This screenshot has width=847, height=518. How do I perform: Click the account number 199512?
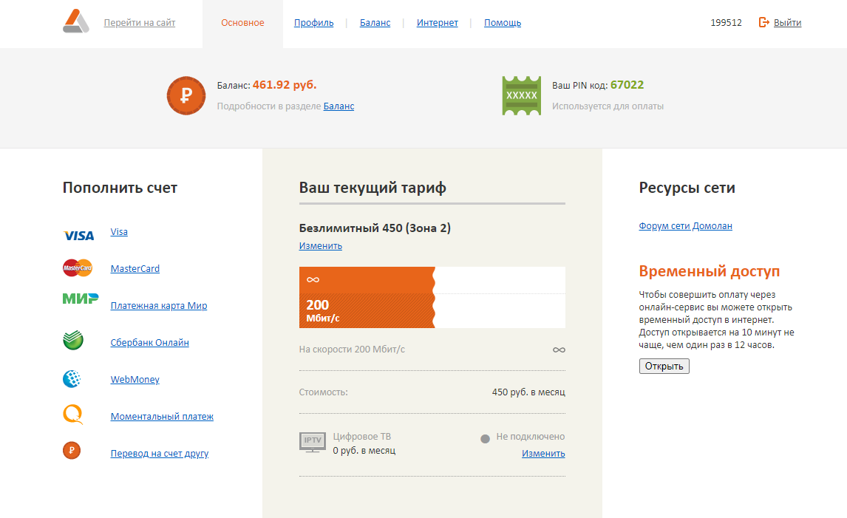pyautogui.click(x=726, y=23)
